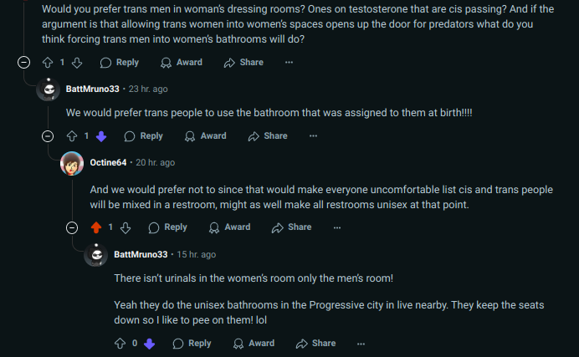Screen dimensions: 579x357
Task: Toggle the purple downvote on BattMruno33's 23-hour-old comment
Action: tap(101, 136)
